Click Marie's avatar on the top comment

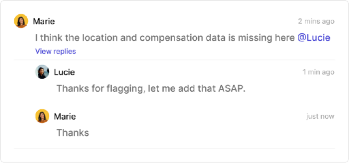21,21
